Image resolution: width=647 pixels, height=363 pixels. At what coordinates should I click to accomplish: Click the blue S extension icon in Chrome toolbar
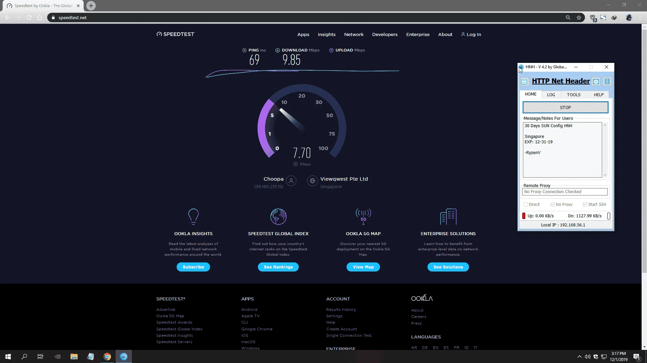603,17
